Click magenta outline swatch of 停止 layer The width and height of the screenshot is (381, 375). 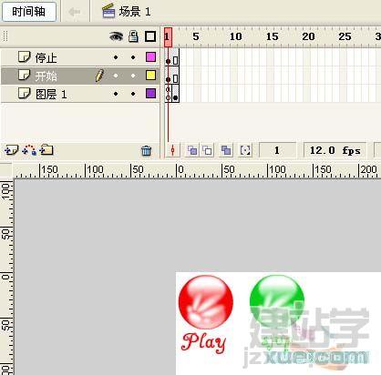(x=150, y=56)
